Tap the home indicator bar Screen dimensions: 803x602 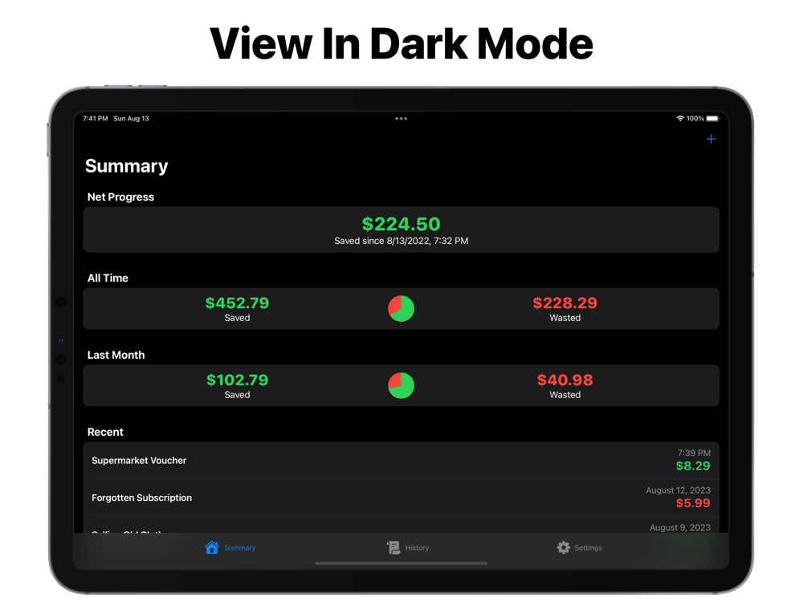401,563
